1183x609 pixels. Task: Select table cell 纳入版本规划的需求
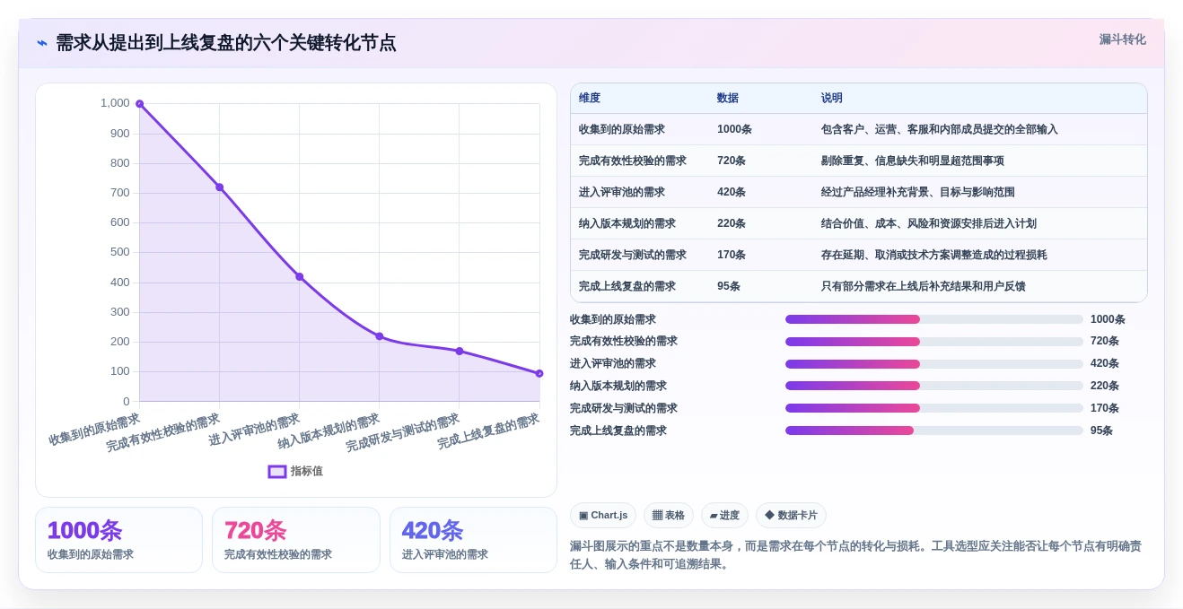tap(627, 223)
